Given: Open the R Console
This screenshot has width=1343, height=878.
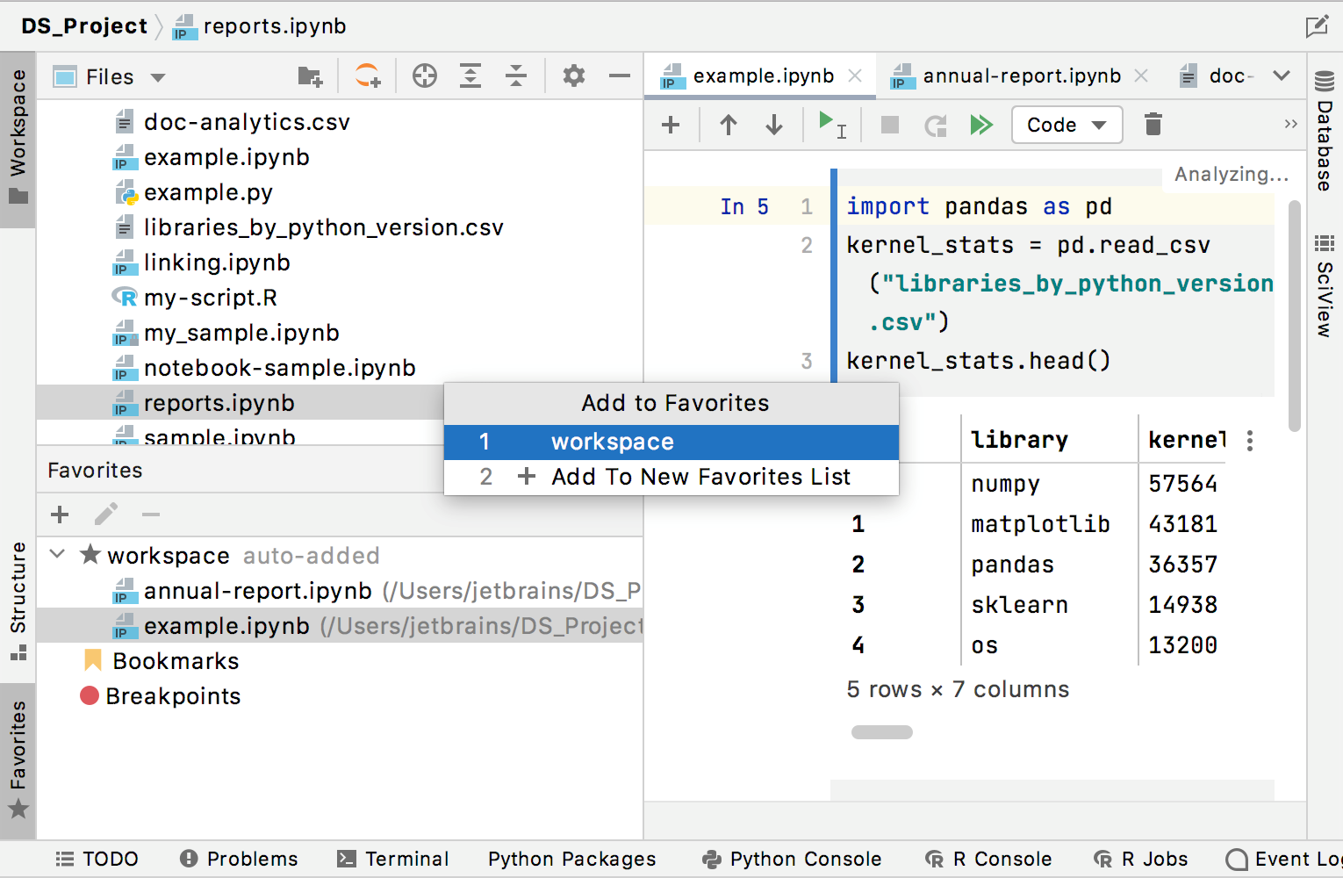Looking at the screenshot, I should tap(988, 859).
